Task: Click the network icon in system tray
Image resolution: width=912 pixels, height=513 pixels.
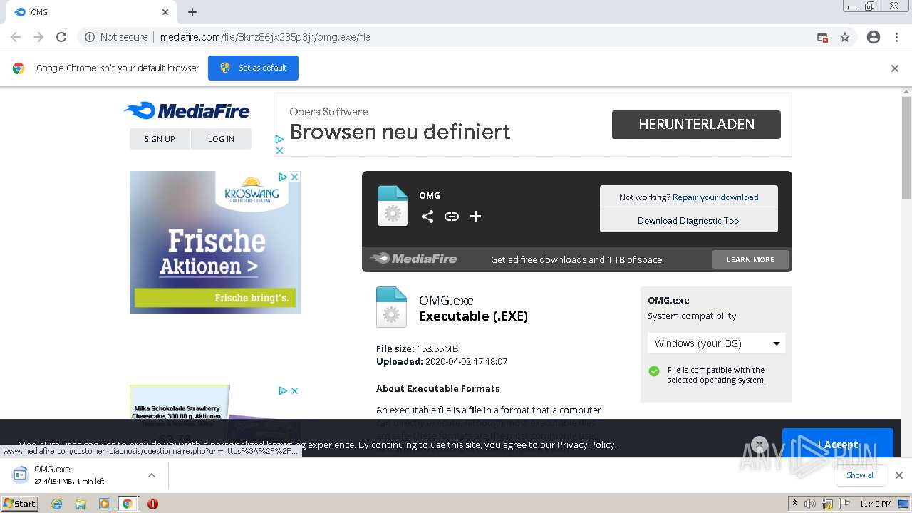Action: (828, 504)
